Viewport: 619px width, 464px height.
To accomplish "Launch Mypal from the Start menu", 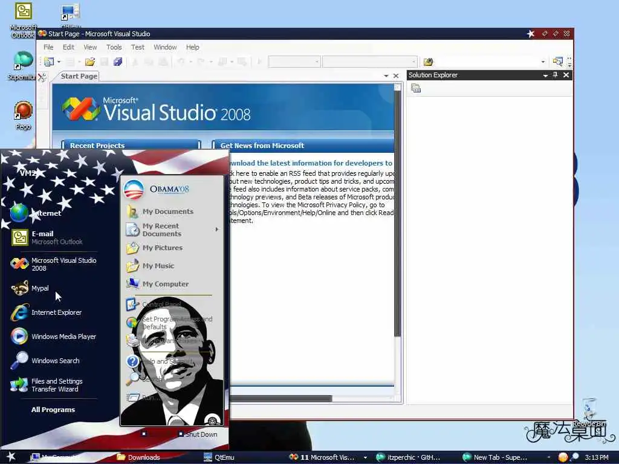I will pos(30,288).
